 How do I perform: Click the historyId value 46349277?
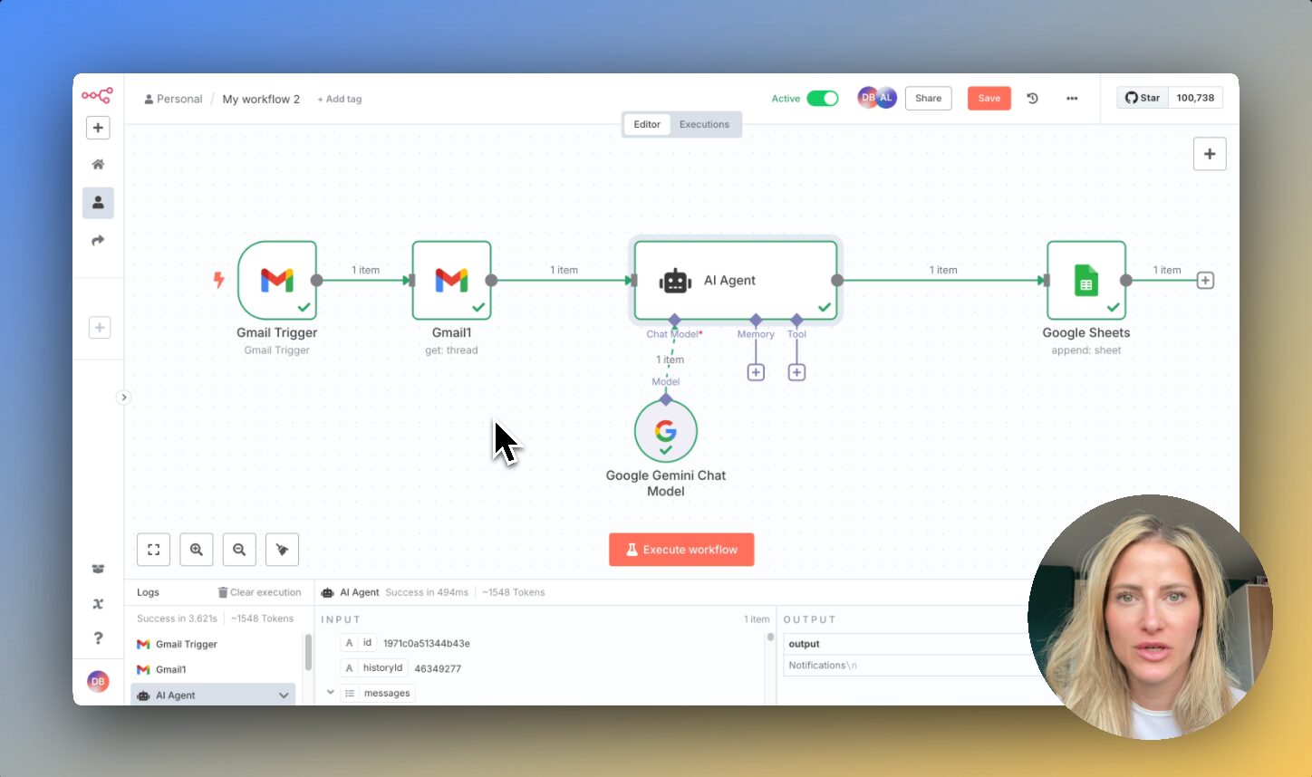click(x=438, y=668)
